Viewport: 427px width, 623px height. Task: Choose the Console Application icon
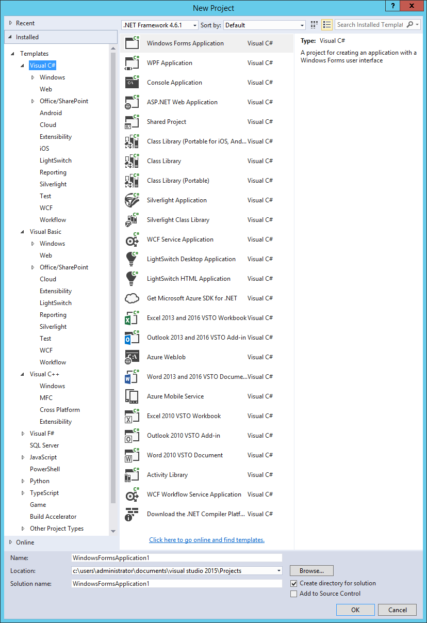tap(132, 83)
